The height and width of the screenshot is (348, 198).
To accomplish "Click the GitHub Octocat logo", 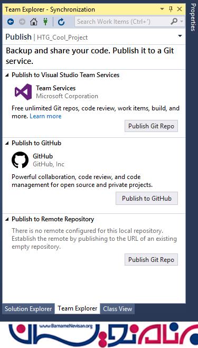I will pyautogui.click(x=20, y=160).
